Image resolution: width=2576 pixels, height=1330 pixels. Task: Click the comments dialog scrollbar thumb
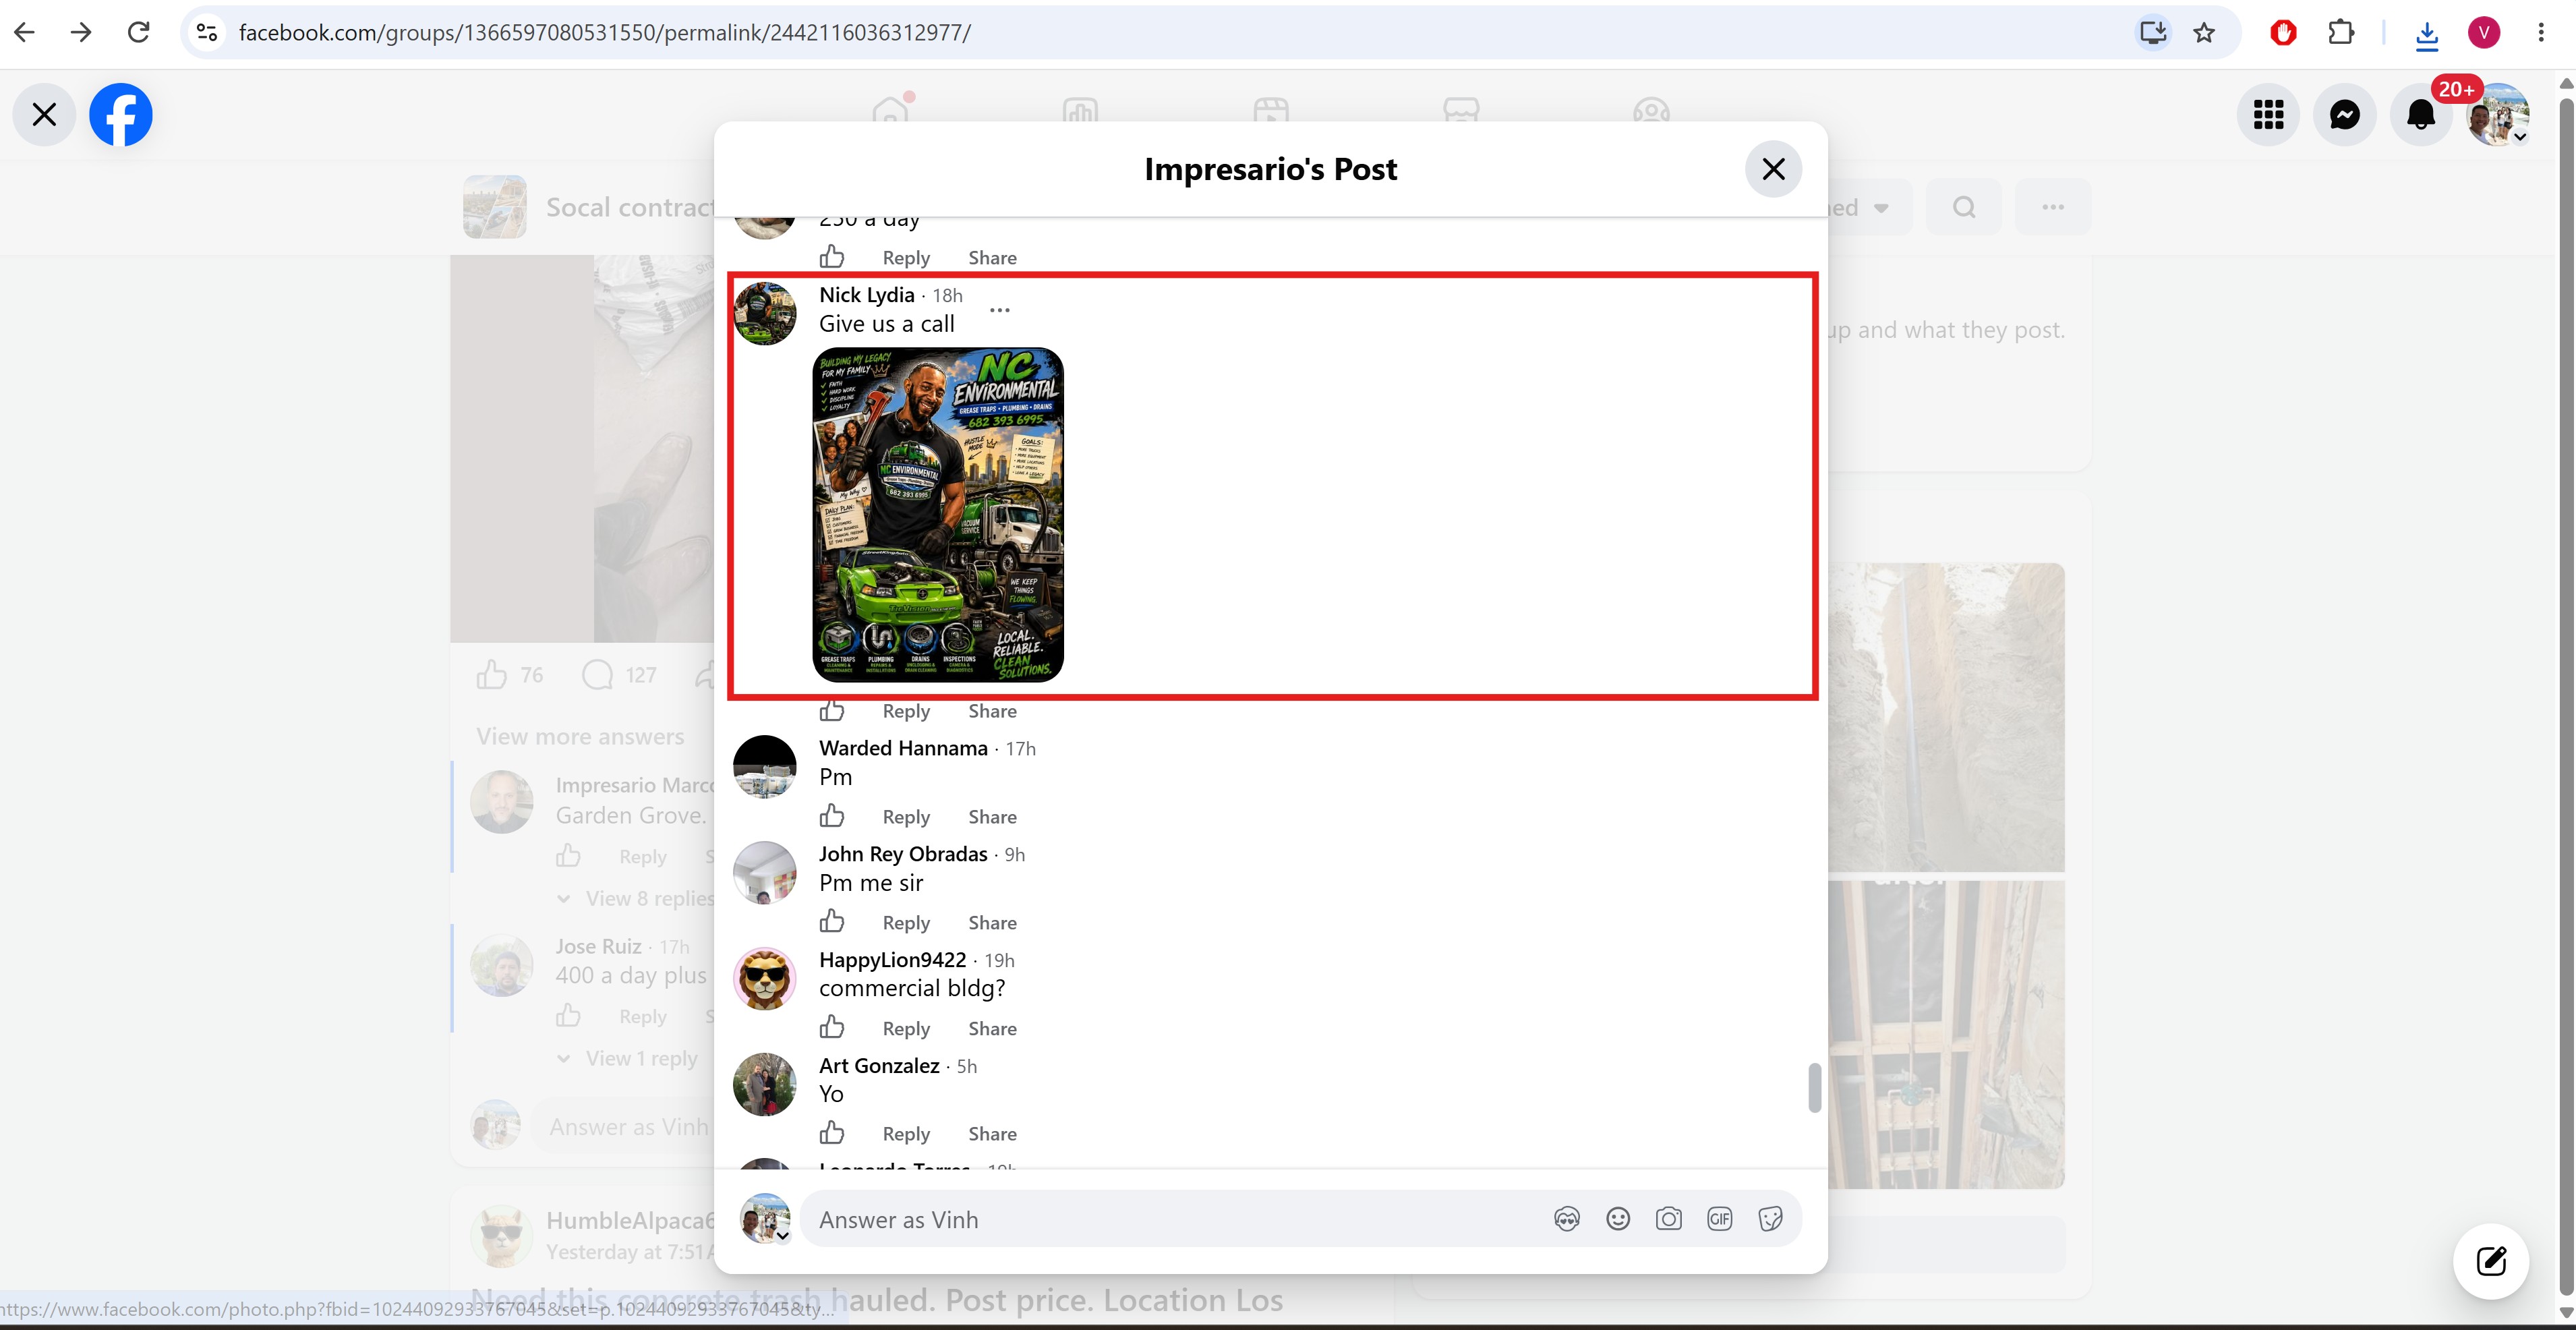point(1814,1087)
